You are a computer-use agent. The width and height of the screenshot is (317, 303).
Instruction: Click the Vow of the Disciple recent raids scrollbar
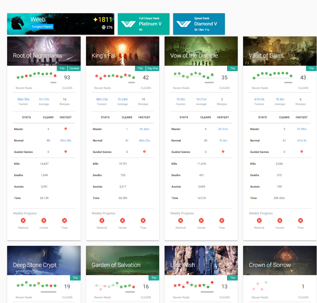click(209, 83)
